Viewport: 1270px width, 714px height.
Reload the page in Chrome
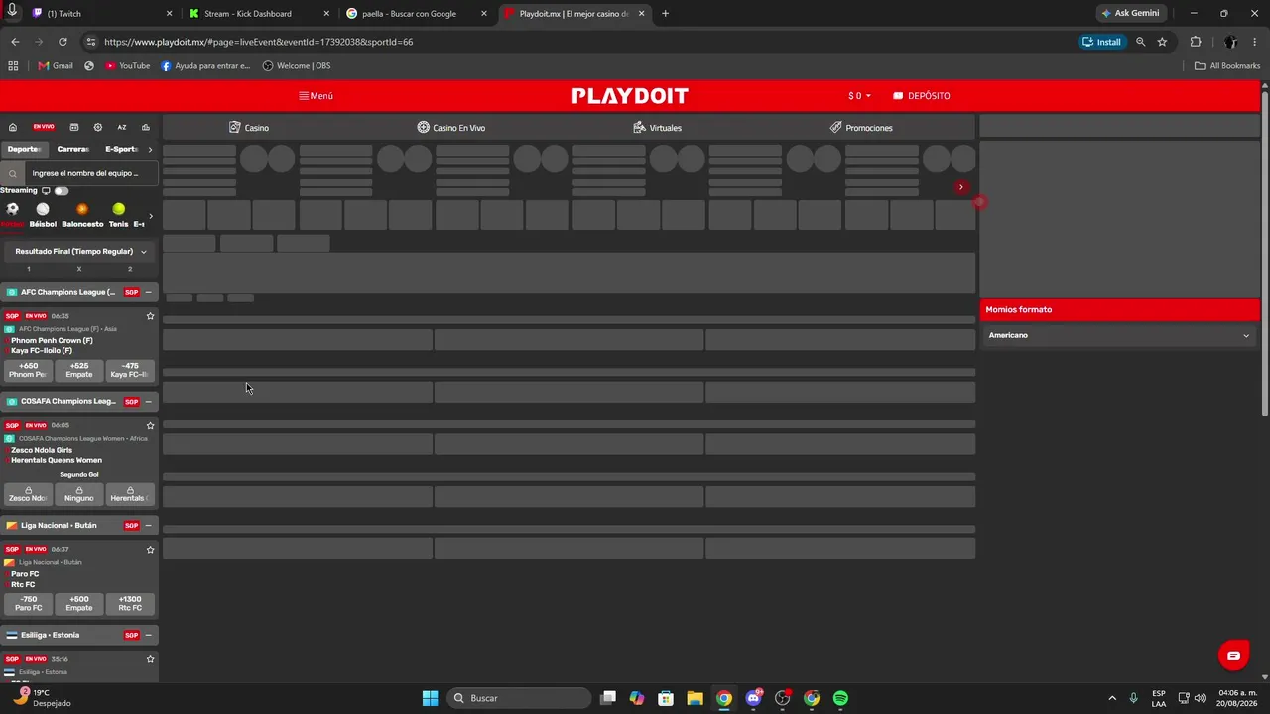(63, 42)
